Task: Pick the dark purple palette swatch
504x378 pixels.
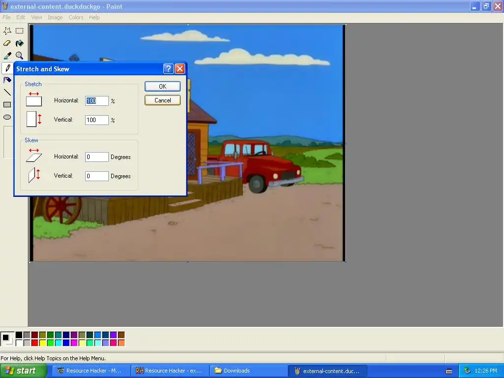Action: tap(74, 335)
